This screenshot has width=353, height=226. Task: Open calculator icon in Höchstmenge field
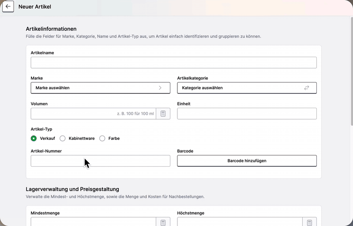310,222
